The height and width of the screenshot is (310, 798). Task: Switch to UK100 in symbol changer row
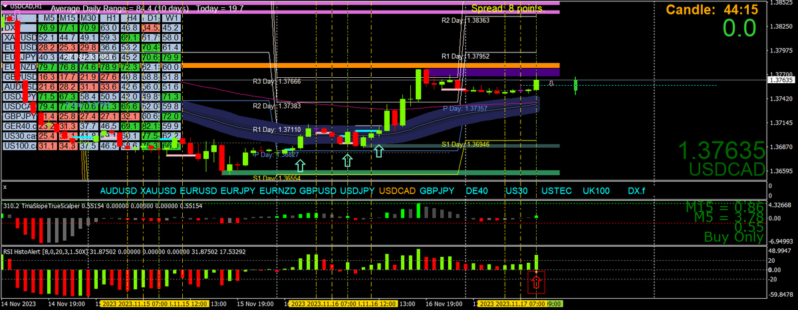pos(597,191)
